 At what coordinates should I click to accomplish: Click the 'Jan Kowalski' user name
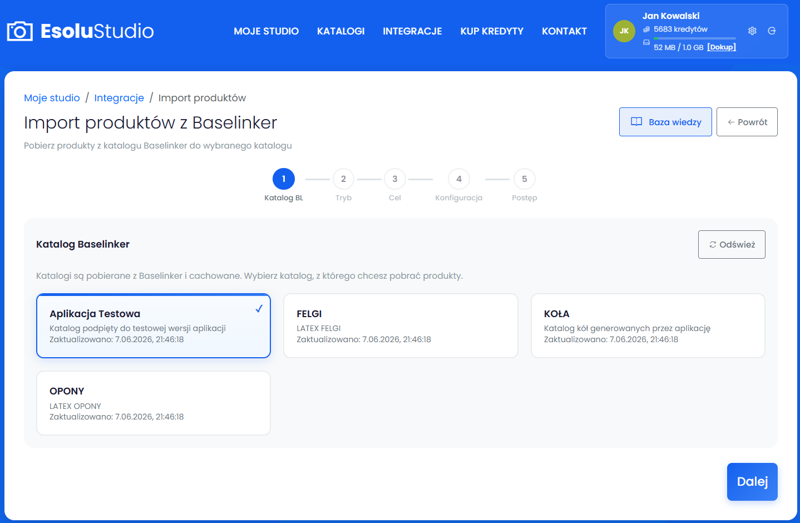pyautogui.click(x=671, y=16)
